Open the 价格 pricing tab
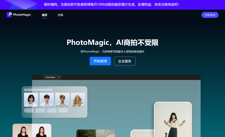The width and height of the screenshot is (225, 137). click(60, 15)
